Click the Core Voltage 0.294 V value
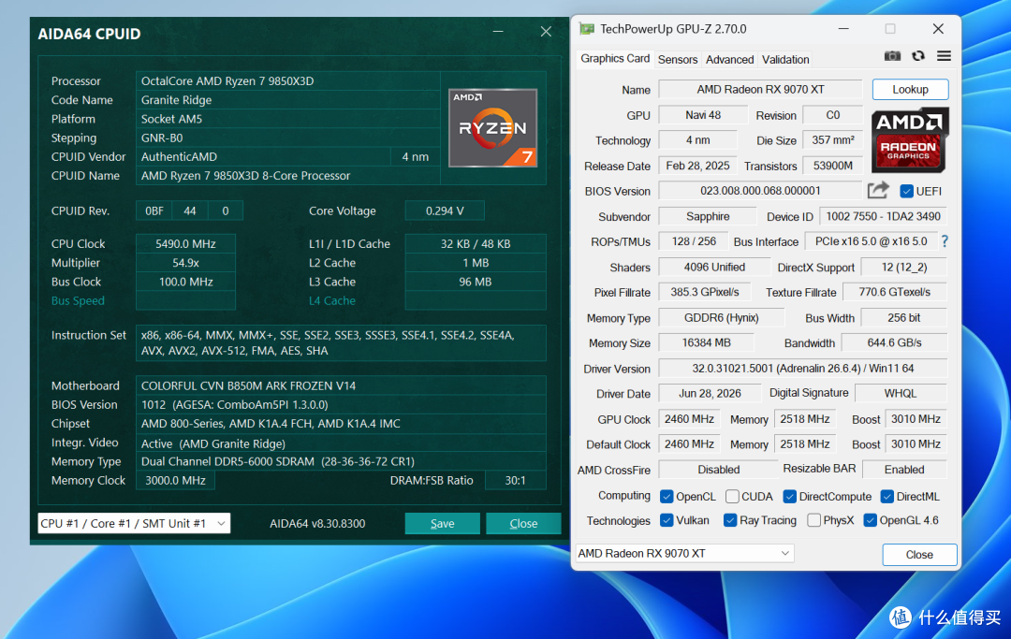Viewport: 1011px width, 639px height. 445,211
